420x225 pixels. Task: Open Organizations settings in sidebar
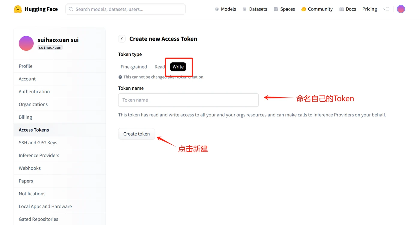(60, 104)
